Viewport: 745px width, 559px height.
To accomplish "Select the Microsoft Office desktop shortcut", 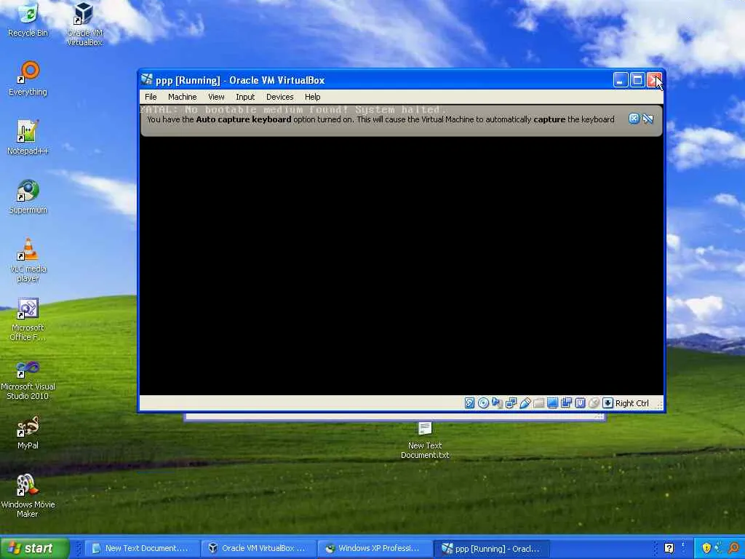I will pyautogui.click(x=28, y=319).
